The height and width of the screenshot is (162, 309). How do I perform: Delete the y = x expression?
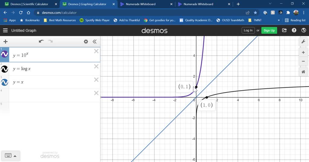click(96, 79)
